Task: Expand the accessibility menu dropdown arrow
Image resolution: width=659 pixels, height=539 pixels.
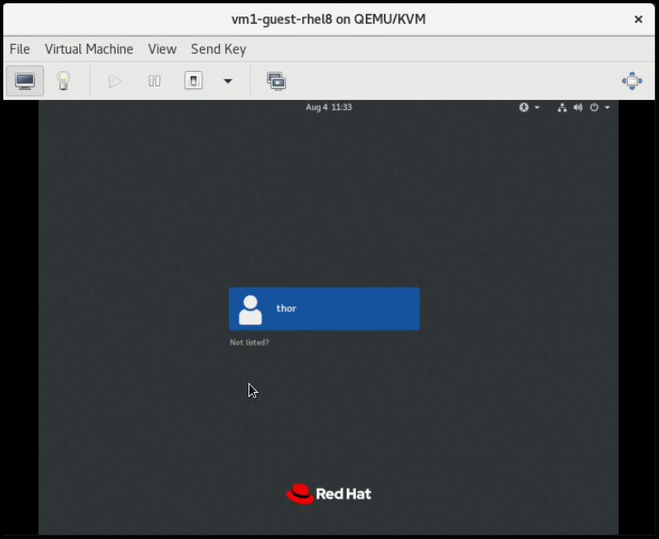Action: [x=537, y=107]
